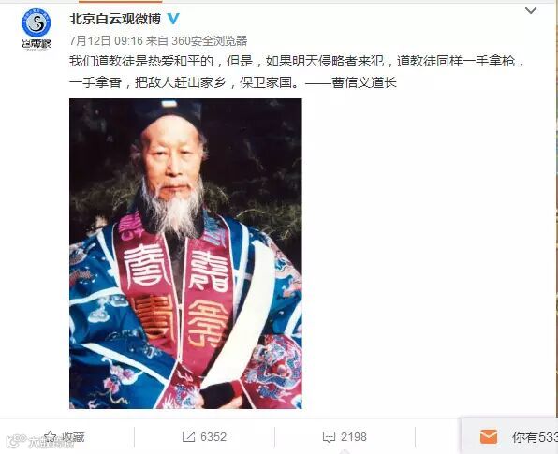Screen dimensions: 558x454
Task: Click the blue verified V badge
Action: tap(173, 19)
